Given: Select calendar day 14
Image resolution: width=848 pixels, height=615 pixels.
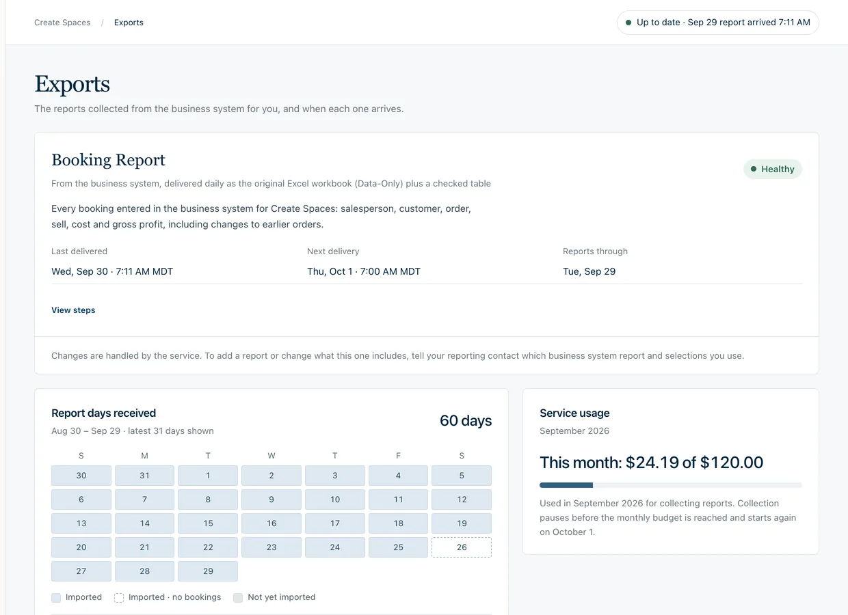Looking at the screenshot, I should pyautogui.click(x=144, y=523).
